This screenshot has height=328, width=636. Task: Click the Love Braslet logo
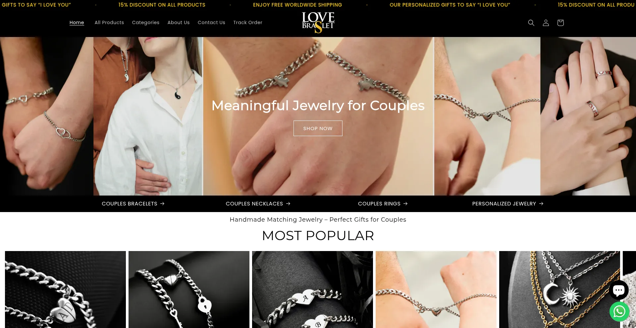point(318,22)
